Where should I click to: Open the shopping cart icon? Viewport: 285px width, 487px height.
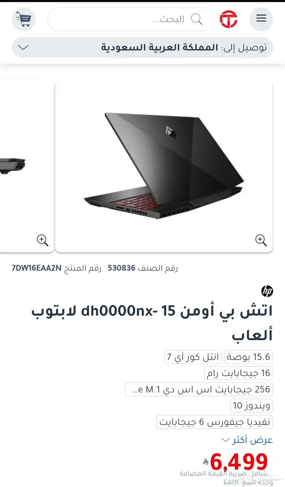[x=24, y=19]
